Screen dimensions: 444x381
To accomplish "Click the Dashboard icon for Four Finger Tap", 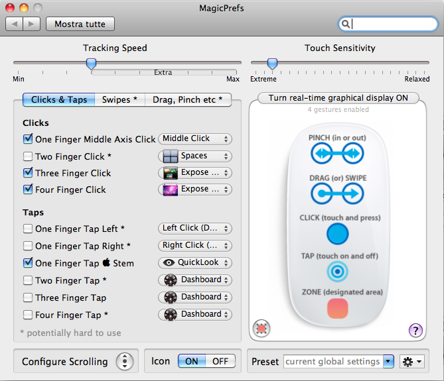I will [x=171, y=315].
